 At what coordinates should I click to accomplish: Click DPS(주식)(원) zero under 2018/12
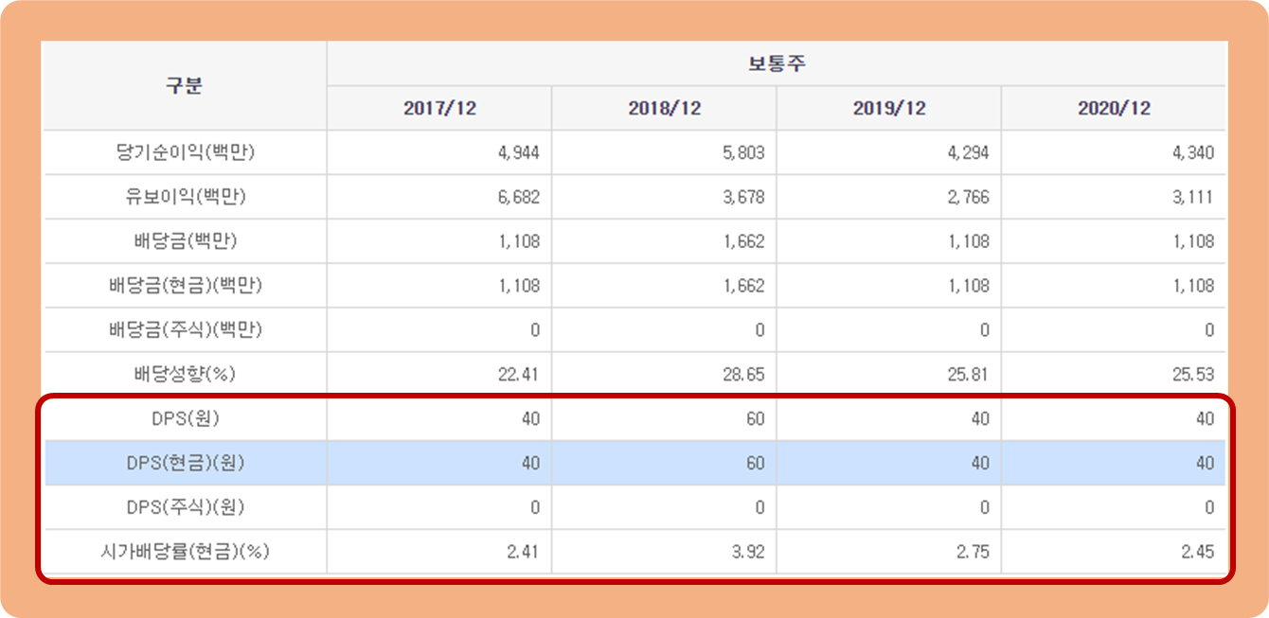pyautogui.click(x=760, y=507)
